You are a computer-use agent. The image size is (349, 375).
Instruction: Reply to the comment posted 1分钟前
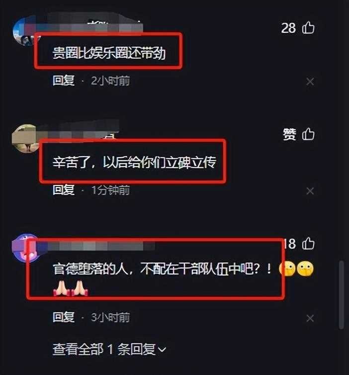tap(64, 190)
